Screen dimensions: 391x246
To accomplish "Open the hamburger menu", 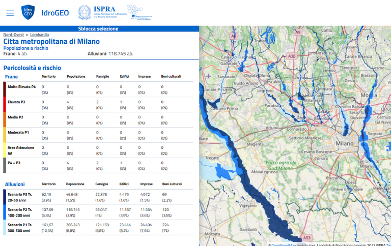I will [10, 13].
